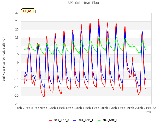Click the Feb 8 x-axis label
The image size is (167, 125).
coord(29,108)
